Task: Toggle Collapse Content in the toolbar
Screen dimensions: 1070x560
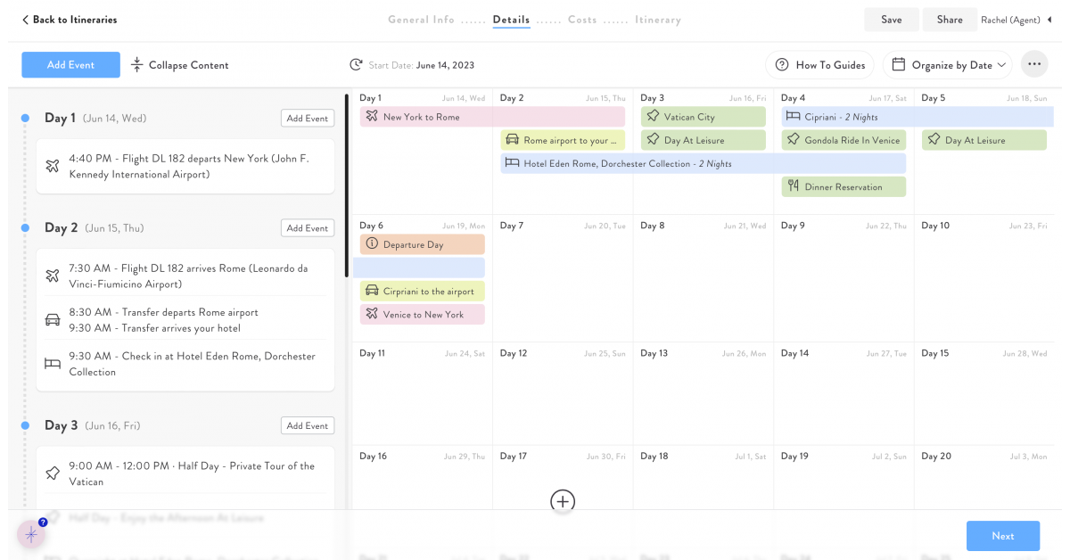Action: pyautogui.click(x=179, y=65)
